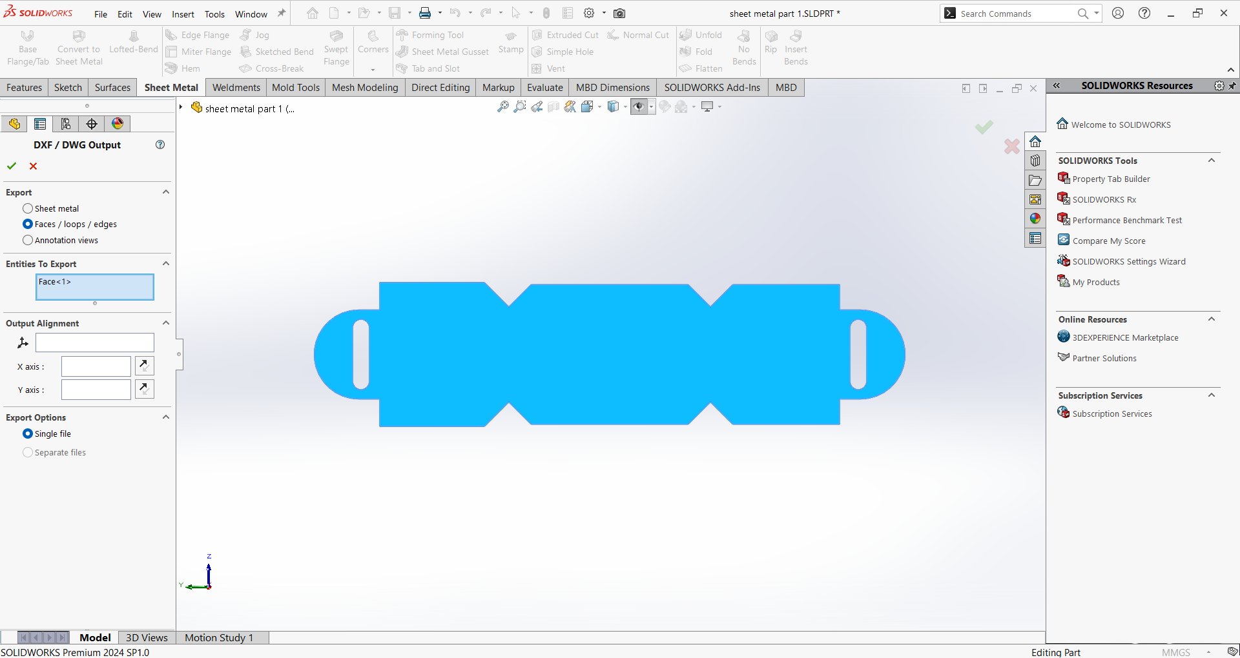Click the Hide/Show Items icon
The width and height of the screenshot is (1240, 658).
coord(639,106)
